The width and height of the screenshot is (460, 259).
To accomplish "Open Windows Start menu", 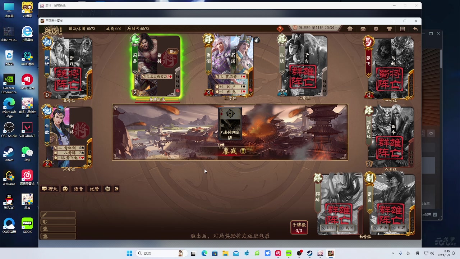I will click(129, 253).
